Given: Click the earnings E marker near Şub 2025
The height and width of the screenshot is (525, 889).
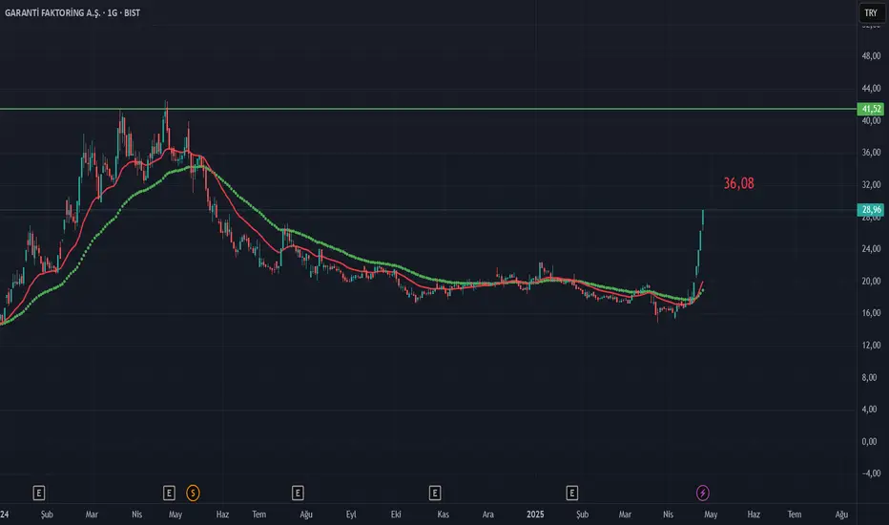Looking at the screenshot, I should pos(572,493).
